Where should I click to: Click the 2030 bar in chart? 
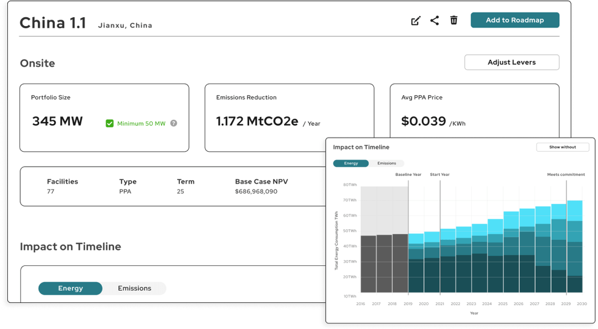click(575, 246)
